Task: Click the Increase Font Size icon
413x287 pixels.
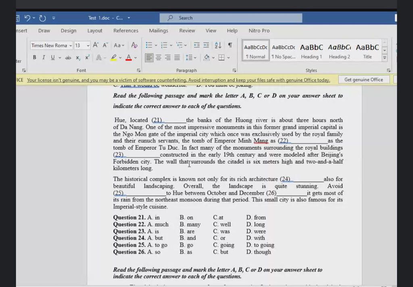Action: pos(96,45)
